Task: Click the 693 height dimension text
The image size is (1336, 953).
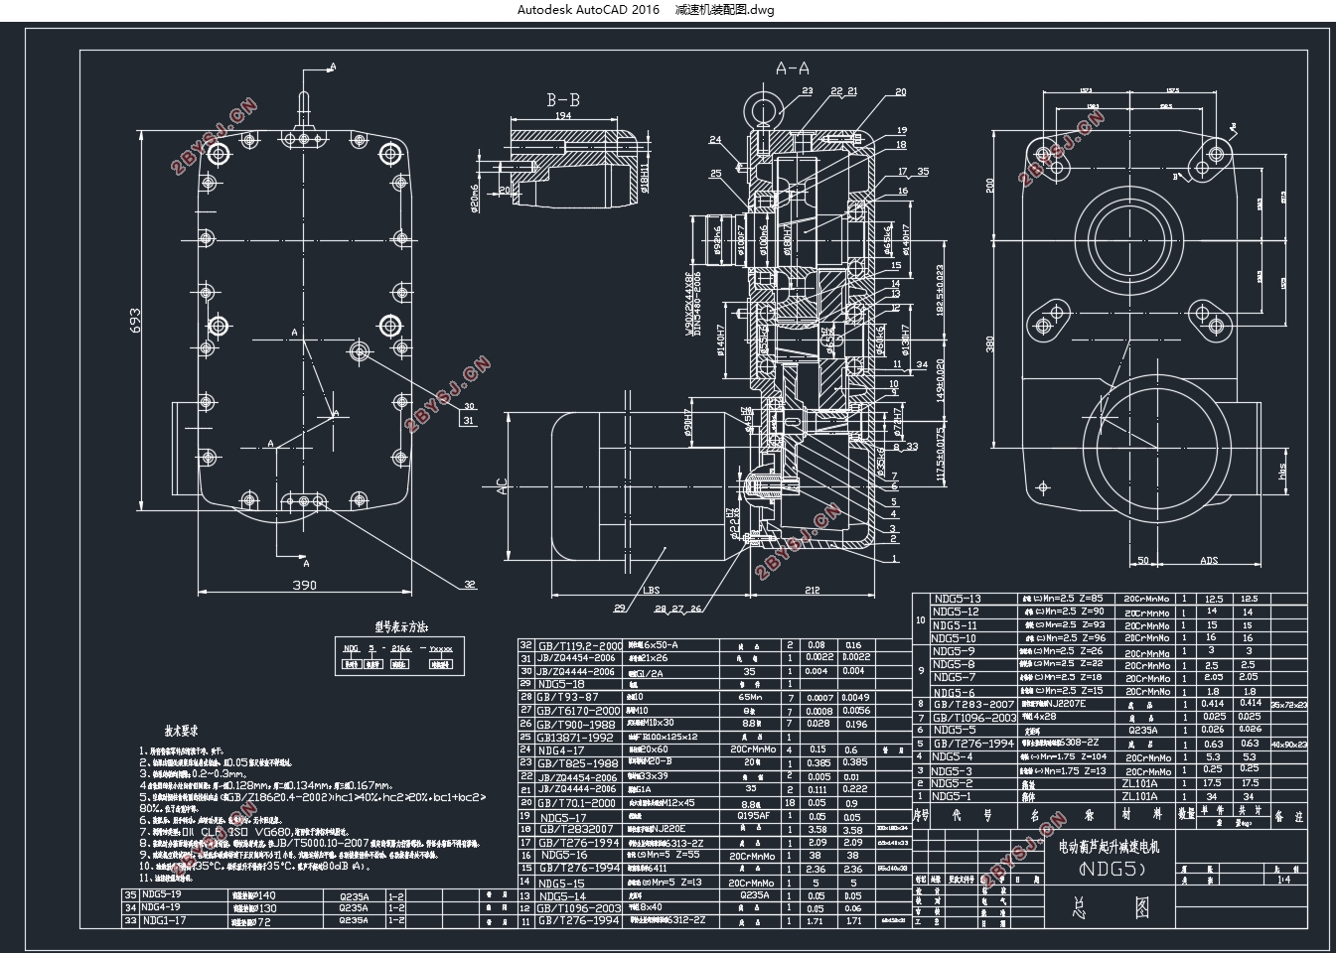Action: [x=135, y=319]
